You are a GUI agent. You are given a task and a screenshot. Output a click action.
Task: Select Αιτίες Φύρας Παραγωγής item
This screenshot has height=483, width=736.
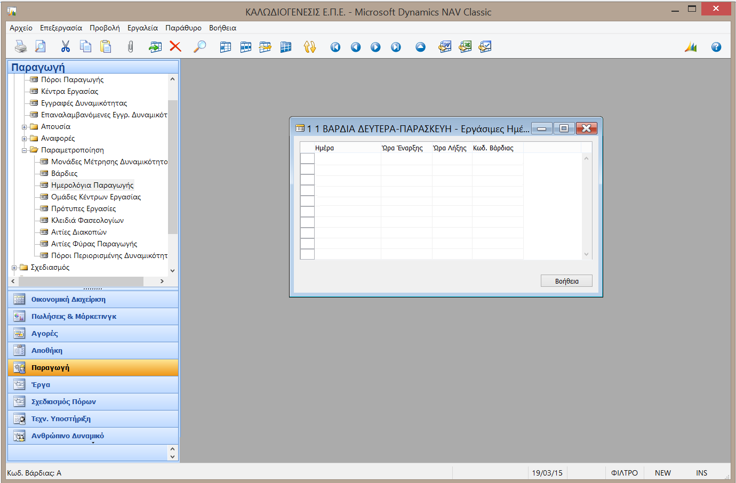(x=94, y=244)
